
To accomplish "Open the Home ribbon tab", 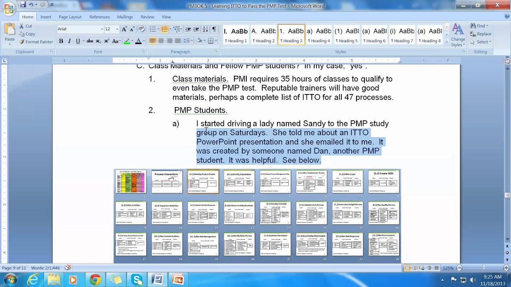I will coord(28,17).
